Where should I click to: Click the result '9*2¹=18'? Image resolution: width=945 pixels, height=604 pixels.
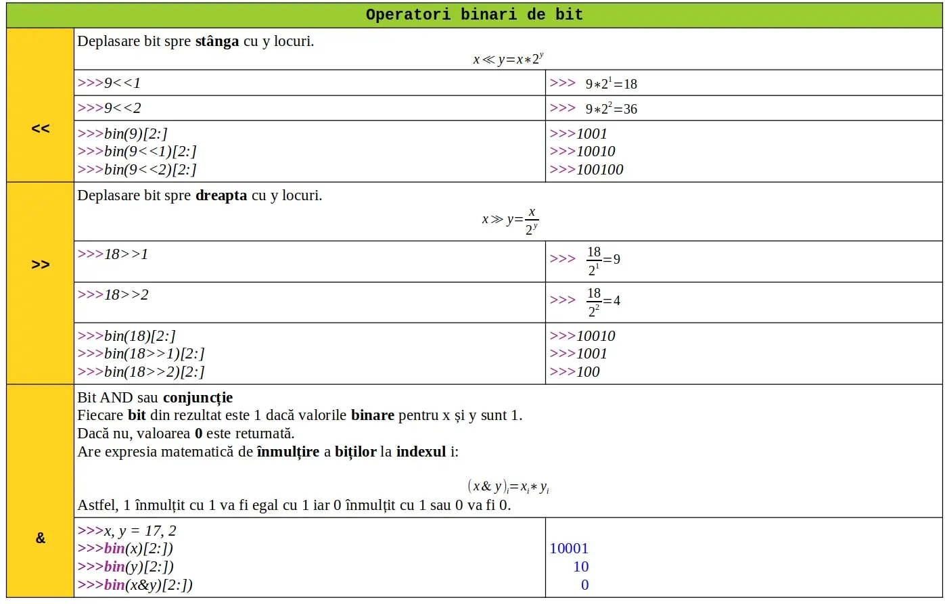(612, 83)
